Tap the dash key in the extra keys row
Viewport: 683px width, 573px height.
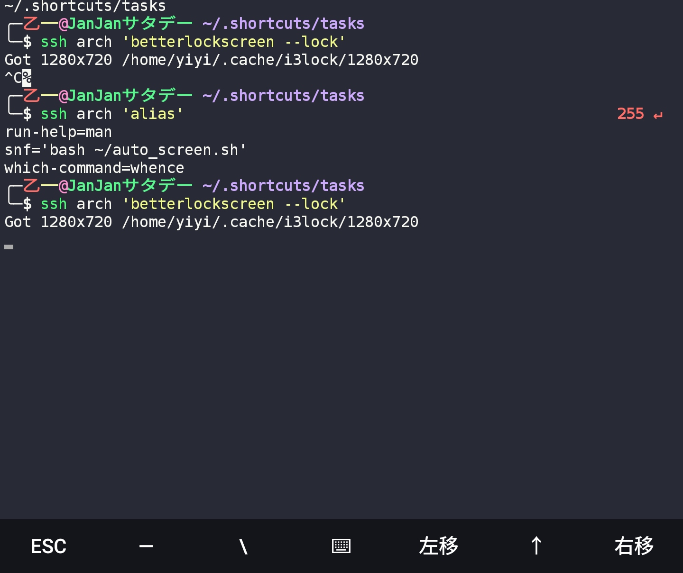(146, 546)
